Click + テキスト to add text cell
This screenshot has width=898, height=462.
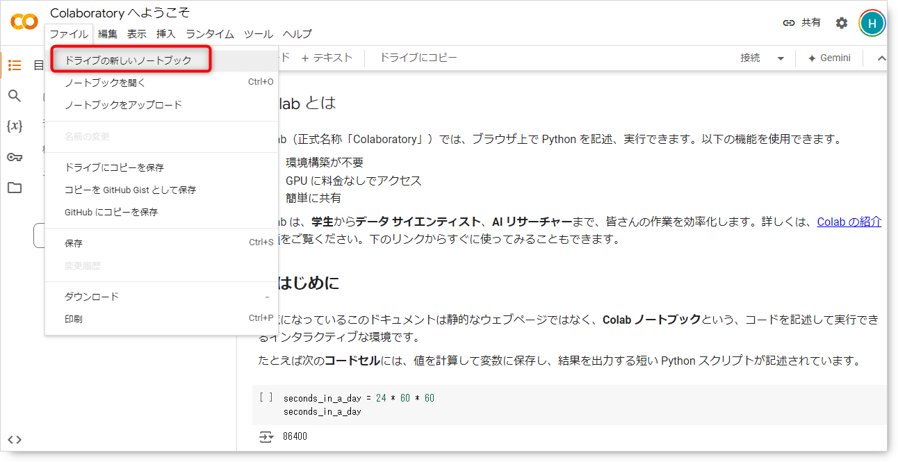click(x=327, y=58)
